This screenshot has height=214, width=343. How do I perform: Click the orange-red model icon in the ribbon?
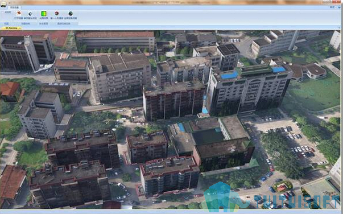pos(19,13)
